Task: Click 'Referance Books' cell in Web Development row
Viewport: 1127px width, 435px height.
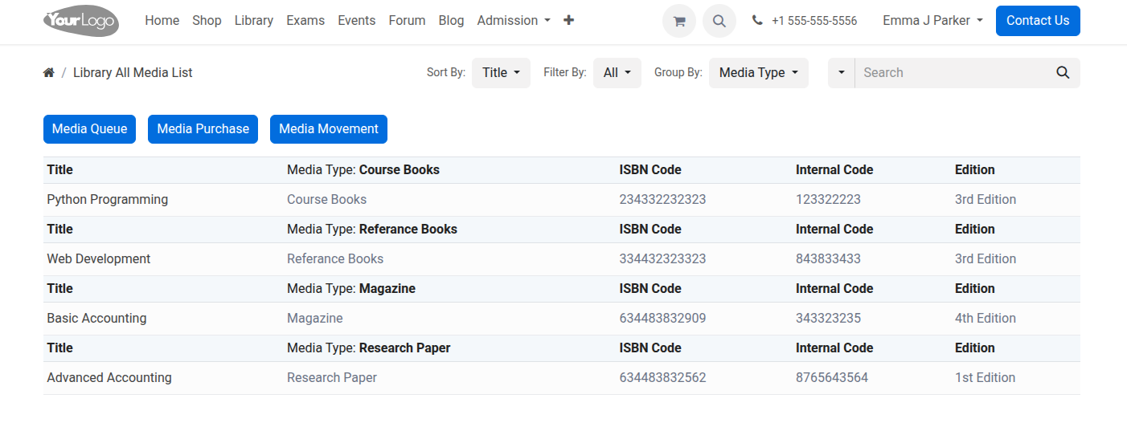Action: coord(335,259)
